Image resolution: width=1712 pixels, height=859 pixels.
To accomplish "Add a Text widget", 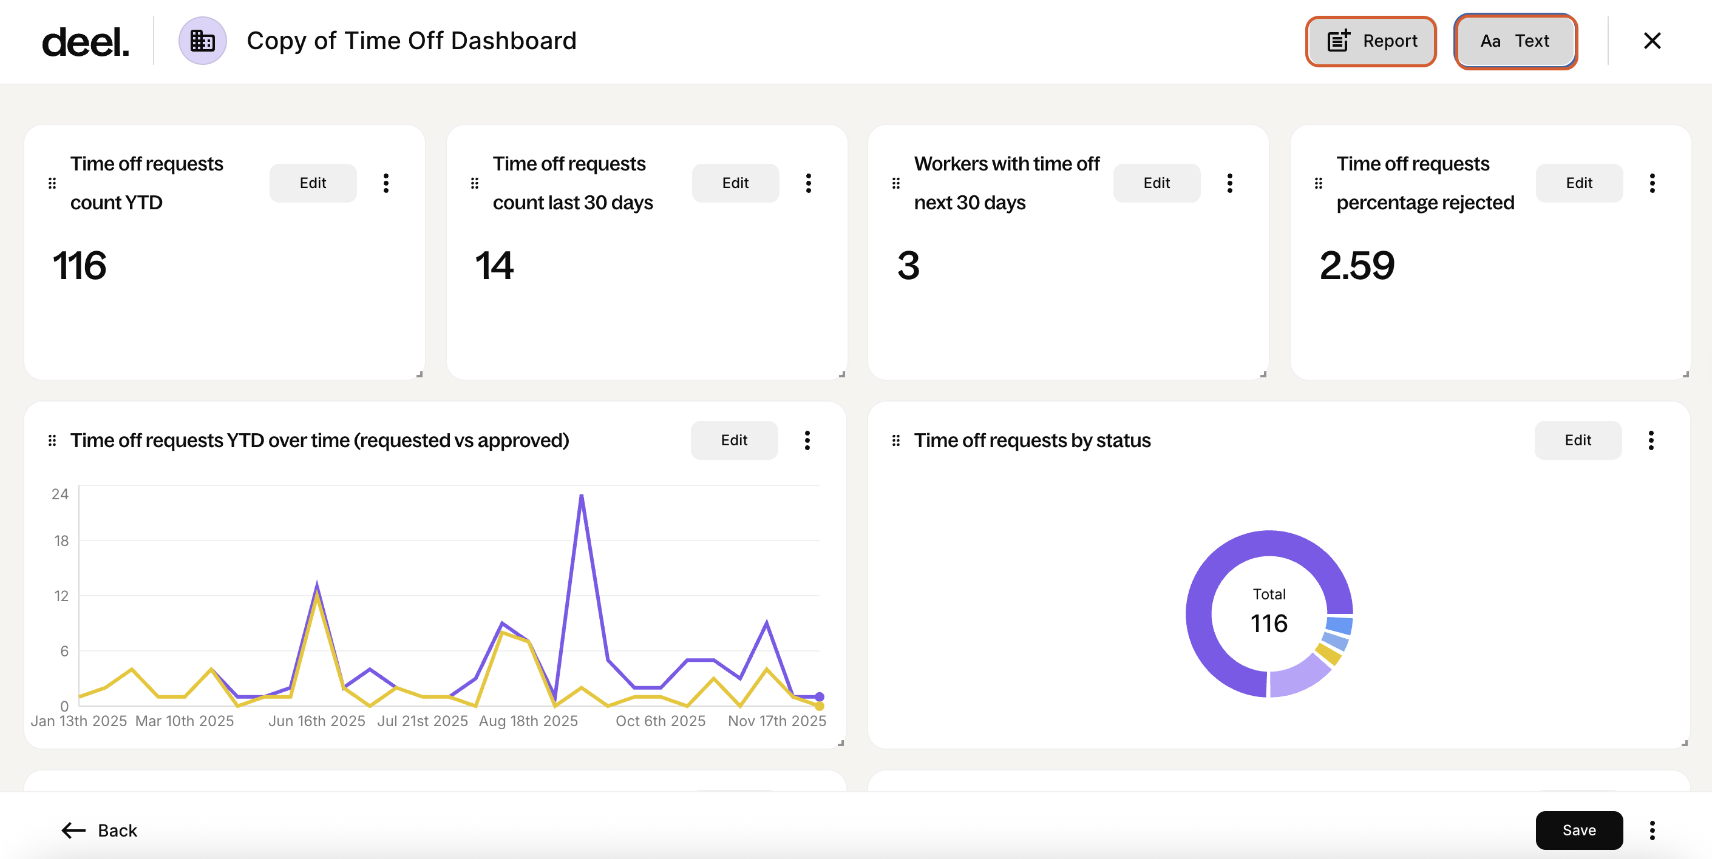I will point(1515,41).
